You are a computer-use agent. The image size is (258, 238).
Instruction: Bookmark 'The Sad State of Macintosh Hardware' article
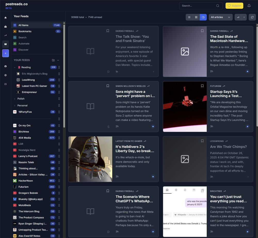(x=202, y=31)
